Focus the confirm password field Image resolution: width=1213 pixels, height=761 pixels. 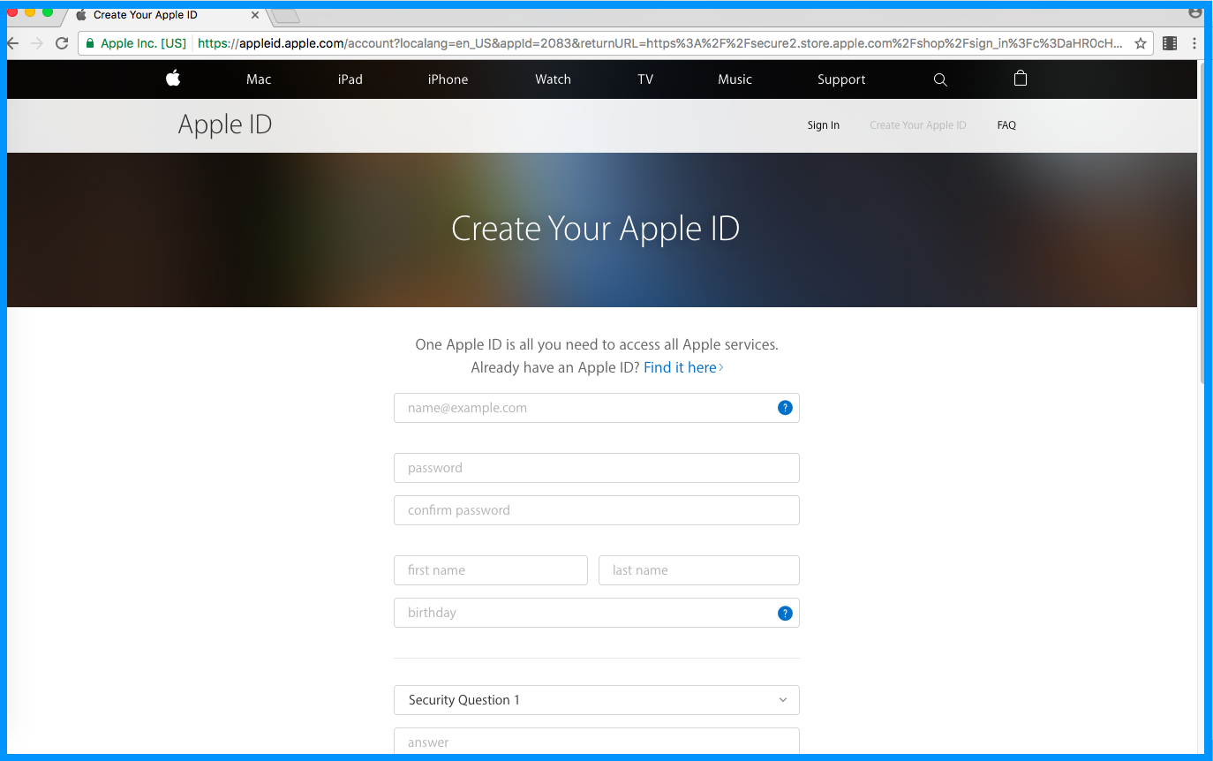pyautogui.click(x=597, y=510)
